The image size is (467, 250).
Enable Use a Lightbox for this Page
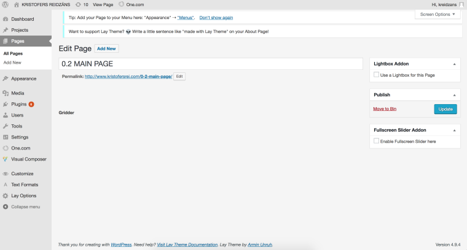click(x=376, y=75)
